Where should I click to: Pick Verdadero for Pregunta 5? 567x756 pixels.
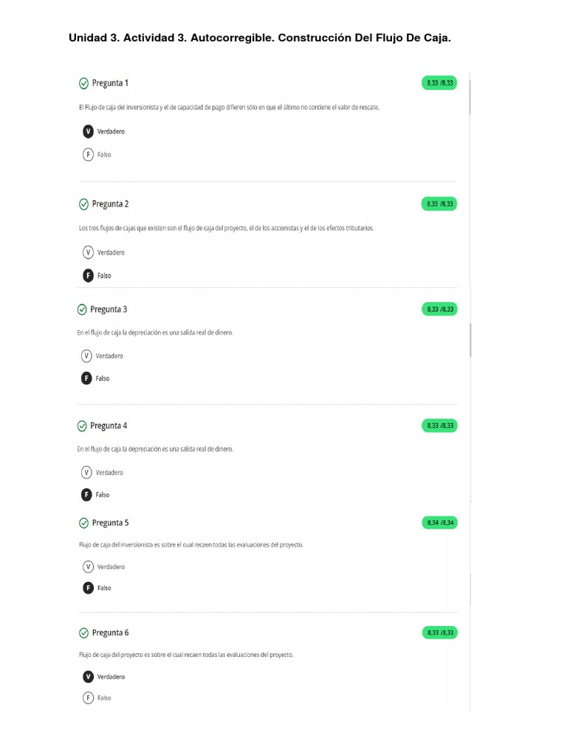click(x=89, y=567)
